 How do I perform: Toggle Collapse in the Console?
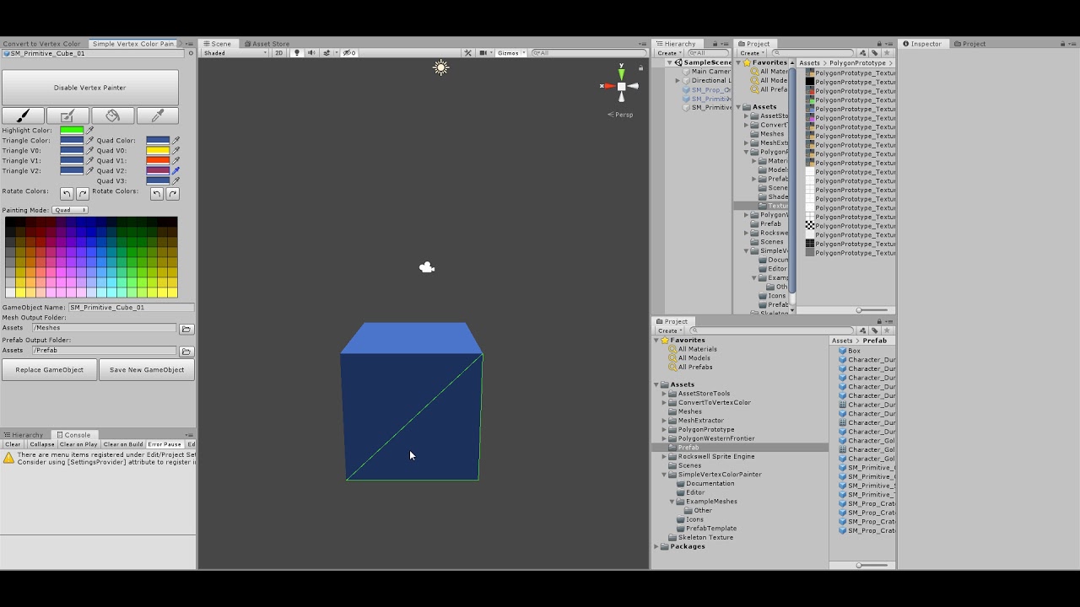[x=41, y=444]
